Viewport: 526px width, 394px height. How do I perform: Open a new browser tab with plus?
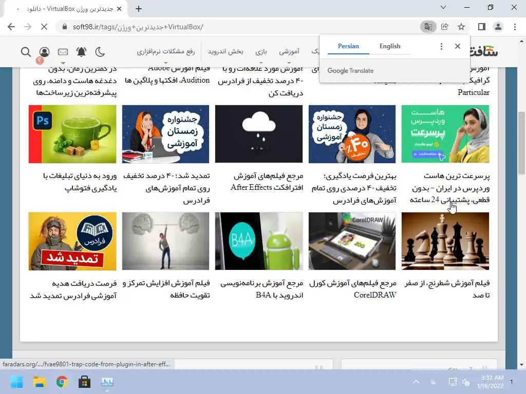[139, 9]
